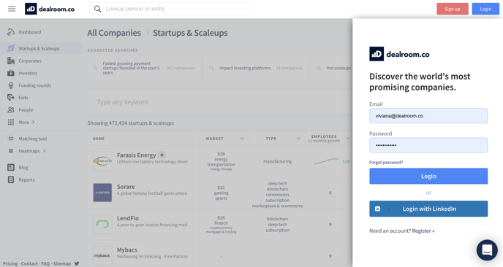This screenshot has width=503, height=267.
Task: Open the LendFlo company name
Action: [x=128, y=218]
